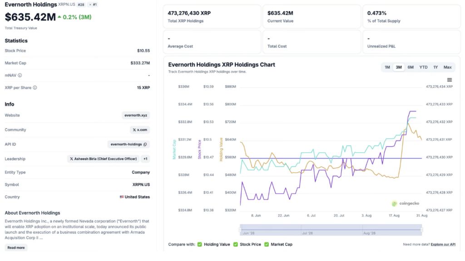Select the YTD time range tab
The image size is (465, 261).
(423, 67)
